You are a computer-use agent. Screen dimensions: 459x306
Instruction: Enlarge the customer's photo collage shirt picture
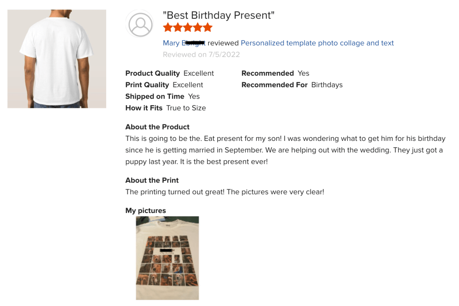coord(167,258)
